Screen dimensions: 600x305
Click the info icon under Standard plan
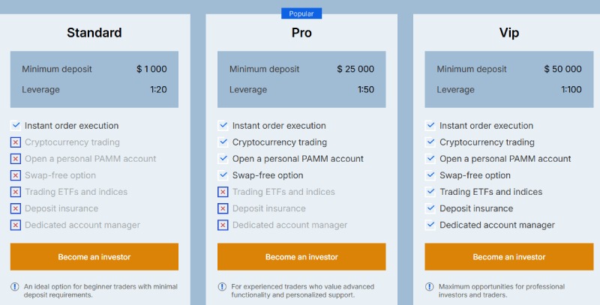point(15,286)
